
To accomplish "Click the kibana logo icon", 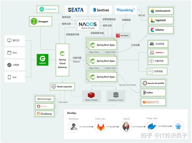I will [153, 30].
